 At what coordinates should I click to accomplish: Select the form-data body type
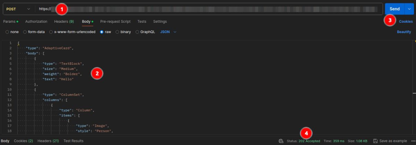pyautogui.click(x=25, y=32)
